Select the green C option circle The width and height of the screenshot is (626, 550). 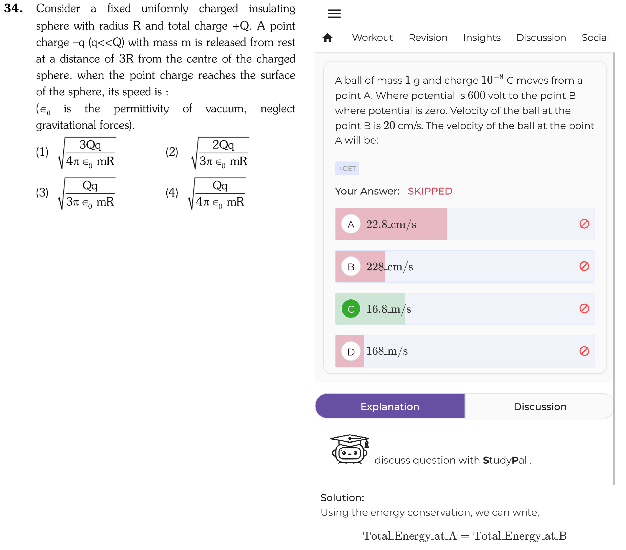tap(351, 309)
